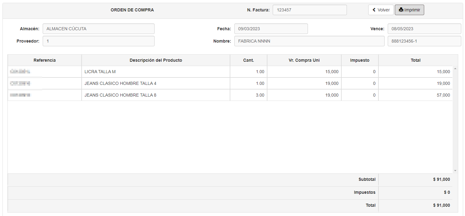Select the JEANS CLASICO HOMBRE TALLA 4 row
The image size is (465, 216).
pos(156,83)
